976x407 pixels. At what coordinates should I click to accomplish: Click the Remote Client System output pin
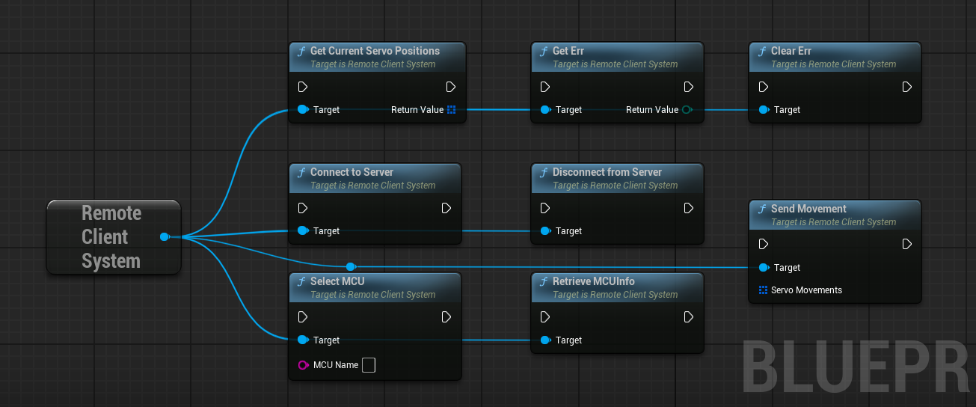coord(165,237)
